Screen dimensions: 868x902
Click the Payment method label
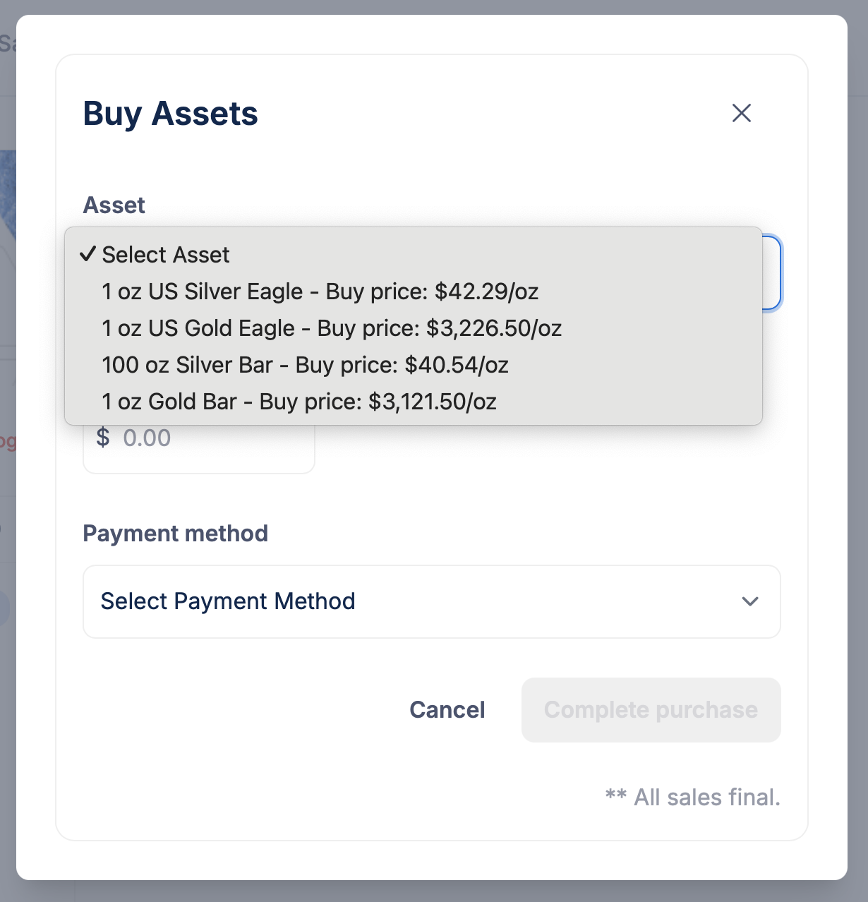click(176, 534)
